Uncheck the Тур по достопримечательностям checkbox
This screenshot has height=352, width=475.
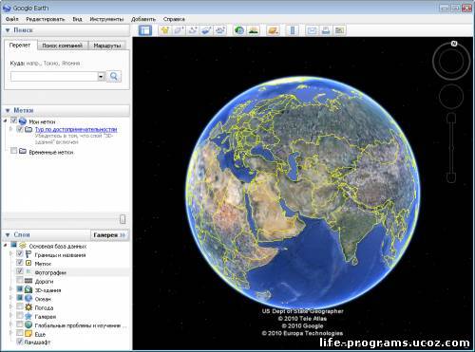coord(20,129)
